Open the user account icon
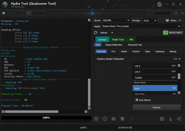 click(x=176, y=13)
